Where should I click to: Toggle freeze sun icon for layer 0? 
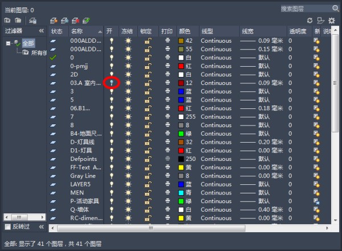(128, 58)
